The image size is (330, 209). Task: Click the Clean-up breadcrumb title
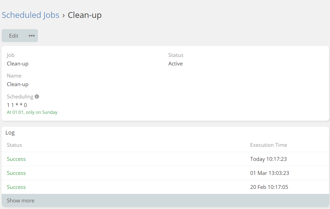click(85, 15)
